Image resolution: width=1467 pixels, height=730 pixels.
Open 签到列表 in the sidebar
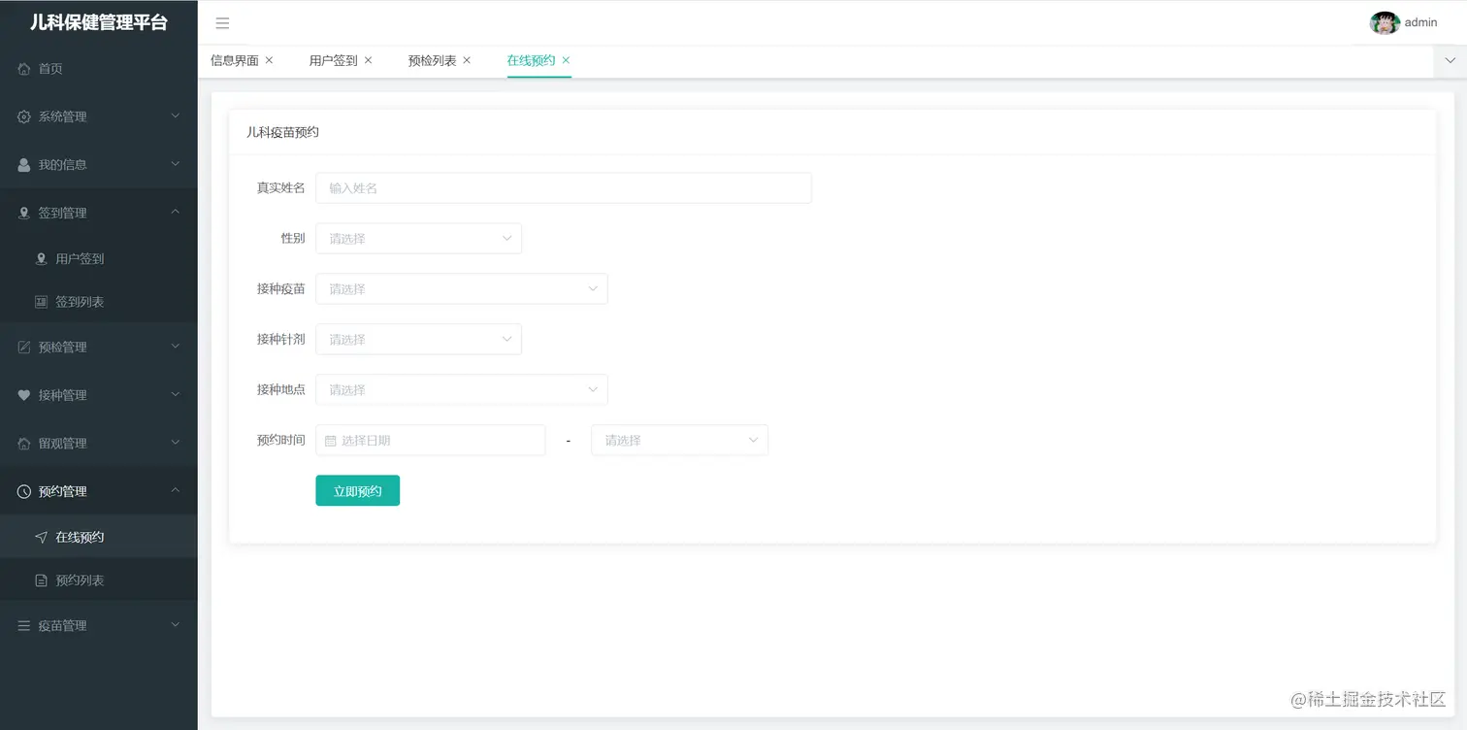pyautogui.click(x=99, y=302)
